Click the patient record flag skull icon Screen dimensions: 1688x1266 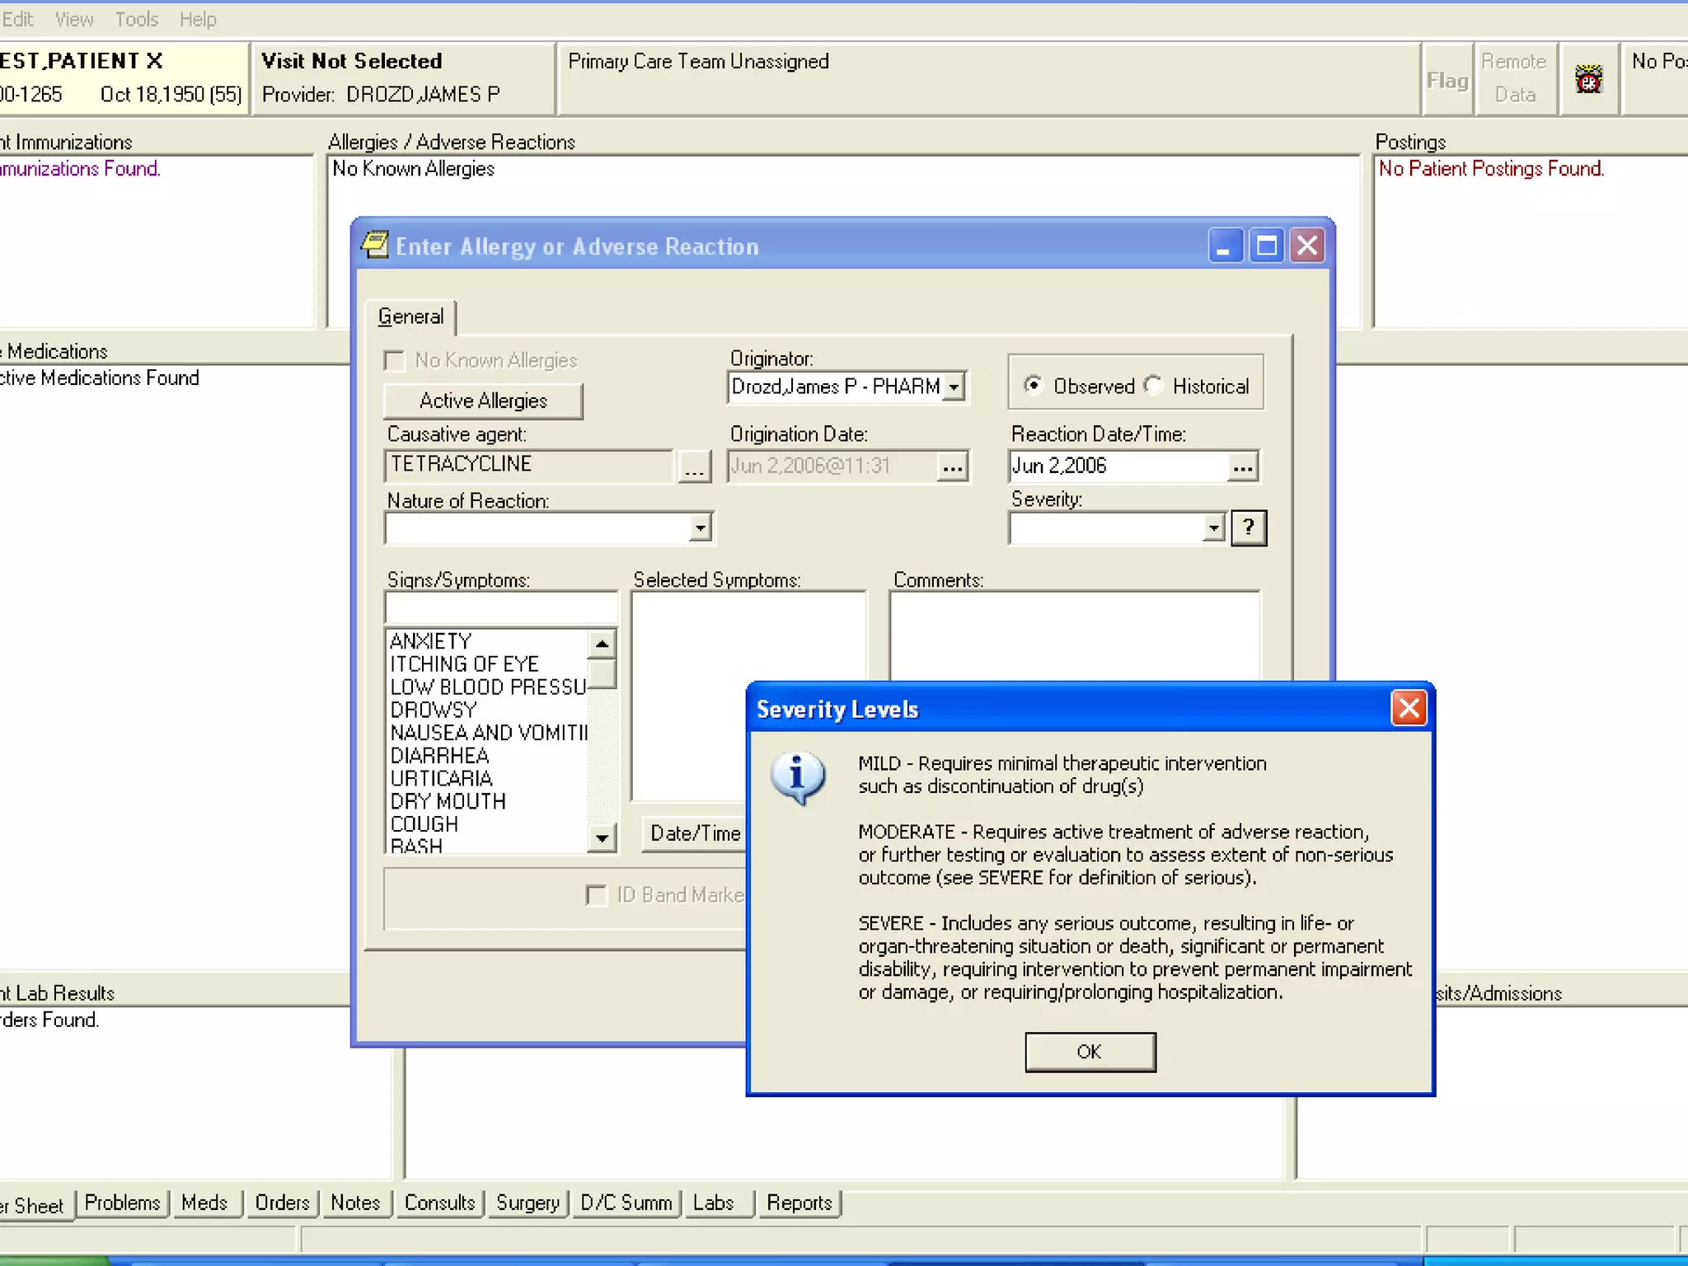pos(1587,80)
